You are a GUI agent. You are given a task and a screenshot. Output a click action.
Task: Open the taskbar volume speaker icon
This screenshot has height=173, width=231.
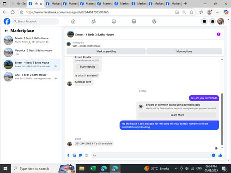187,169
